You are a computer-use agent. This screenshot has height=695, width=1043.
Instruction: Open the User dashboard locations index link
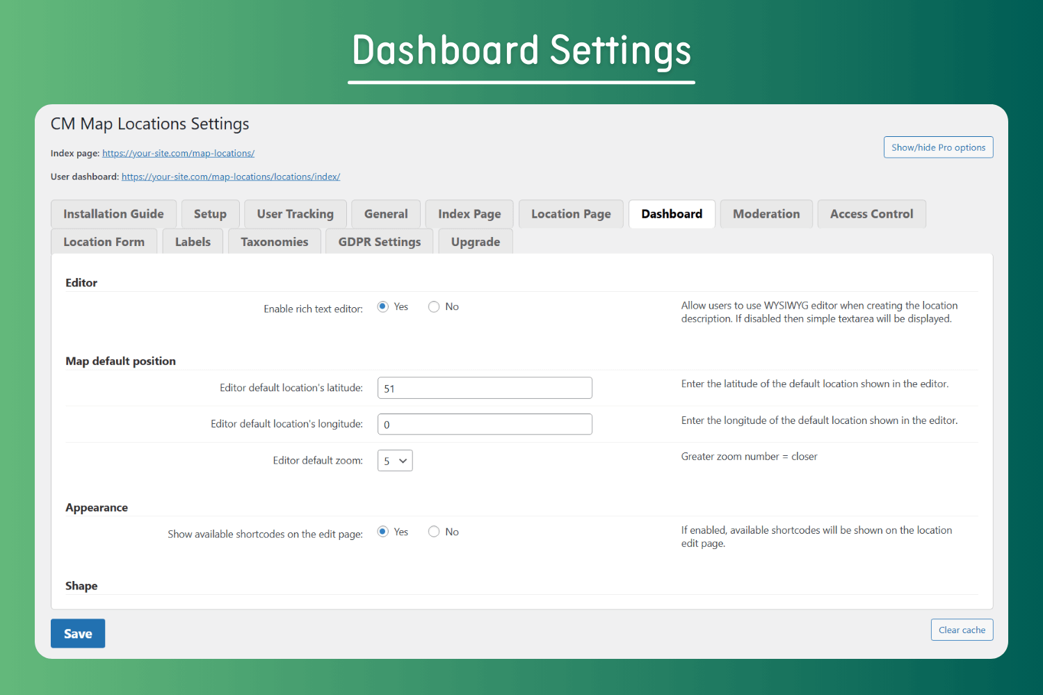[231, 177]
